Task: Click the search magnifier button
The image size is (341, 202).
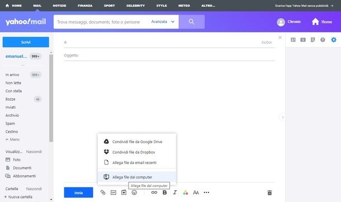Action: pyautogui.click(x=192, y=22)
